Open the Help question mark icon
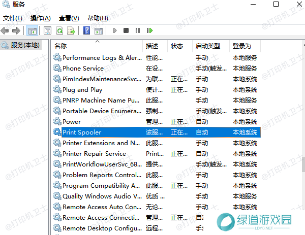This screenshot has height=235, width=305. click(x=86, y=30)
